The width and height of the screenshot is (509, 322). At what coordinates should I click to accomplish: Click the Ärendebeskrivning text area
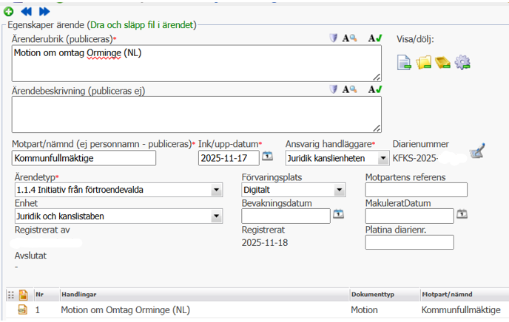pyautogui.click(x=196, y=114)
